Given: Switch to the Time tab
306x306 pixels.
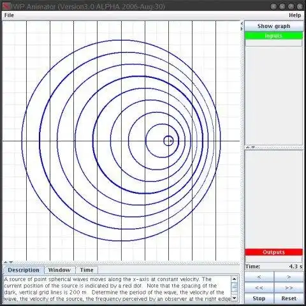Looking at the screenshot, I should pyautogui.click(x=87, y=270).
